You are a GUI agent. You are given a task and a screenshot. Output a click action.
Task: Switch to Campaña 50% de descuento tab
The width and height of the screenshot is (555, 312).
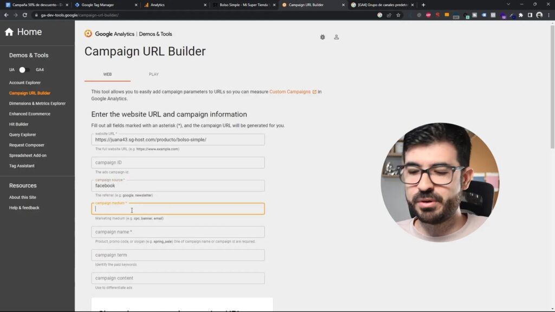[x=37, y=5]
